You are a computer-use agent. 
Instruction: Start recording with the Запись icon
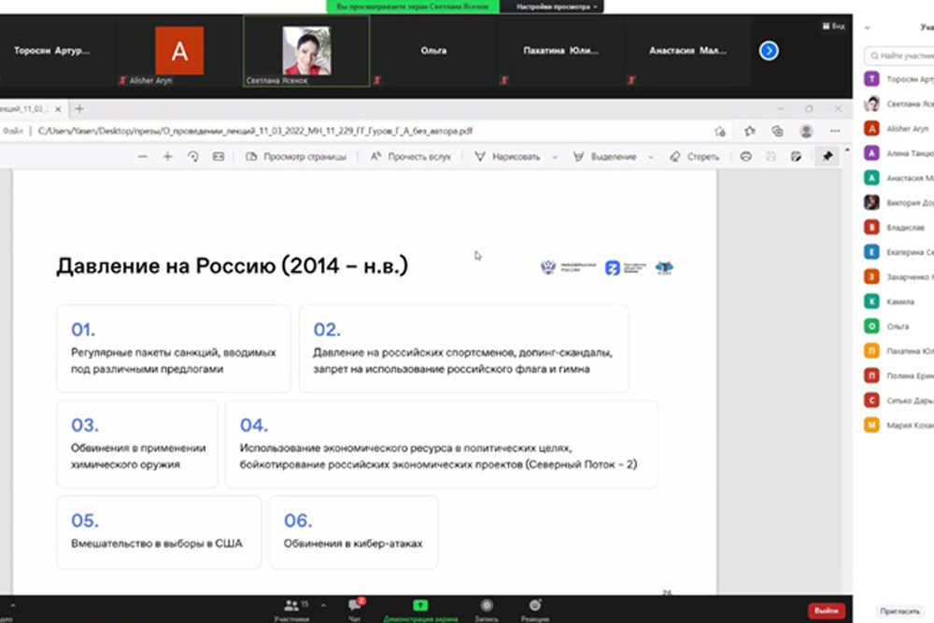487,606
